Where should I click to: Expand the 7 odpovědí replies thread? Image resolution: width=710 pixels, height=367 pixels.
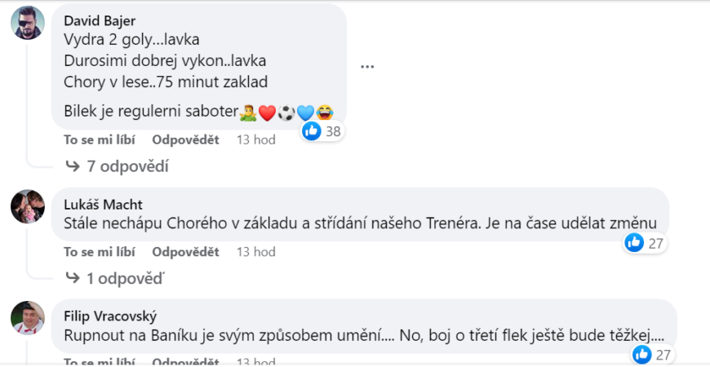click(126, 166)
